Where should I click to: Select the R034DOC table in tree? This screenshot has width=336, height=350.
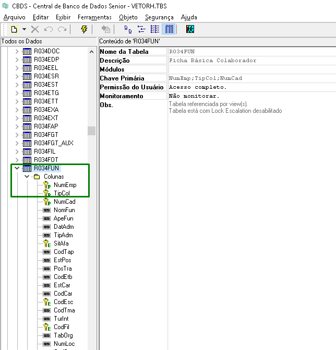[x=47, y=51]
